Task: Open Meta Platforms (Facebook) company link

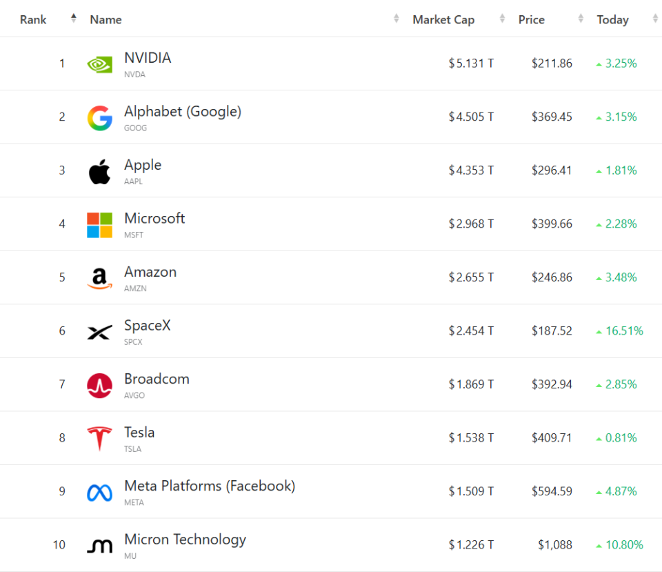Action: tap(210, 486)
